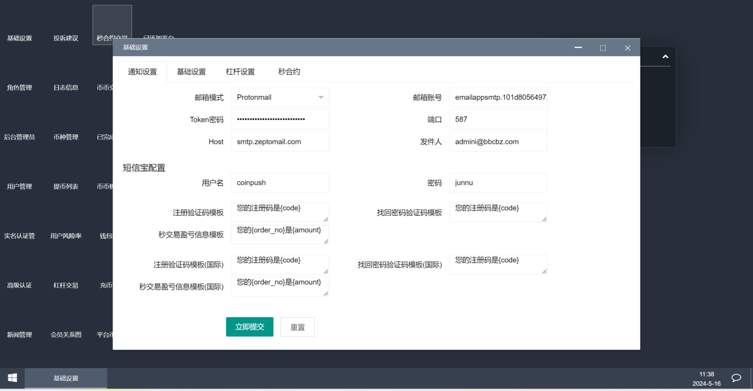Screen dimensions: 753x391
Task: Click the 端口 input field showing 587
Action: [x=498, y=119]
